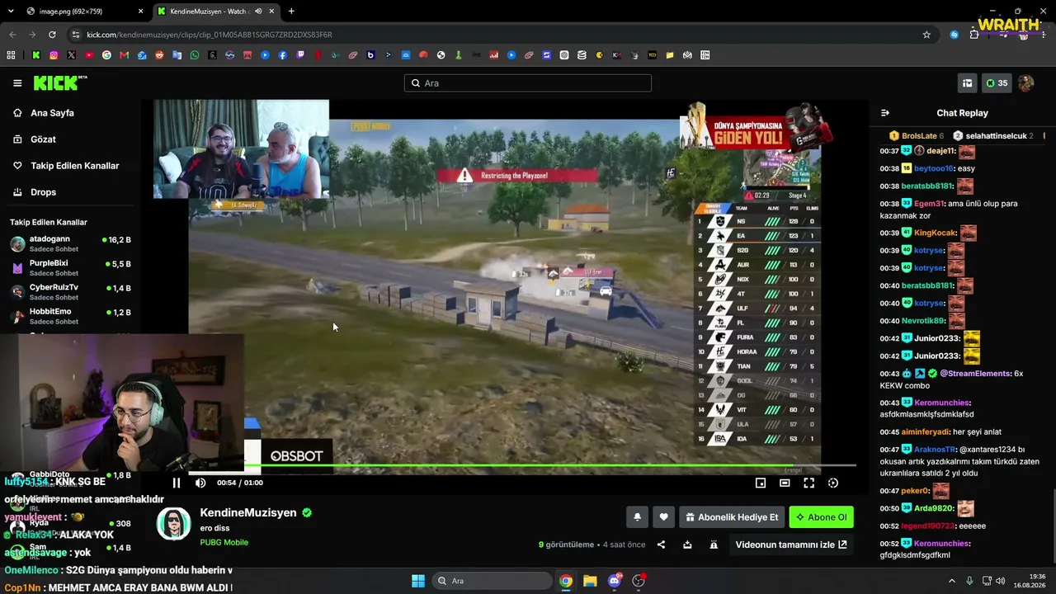The image size is (1056, 594).
Task: Click the Windows taskbar Ara search box
Action: tap(493, 581)
